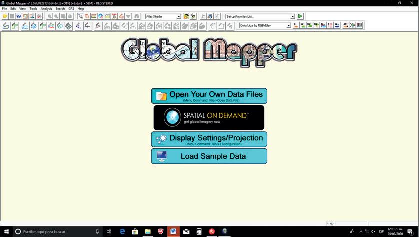Toggle the hill shading icon beside Atlas Shader
419x237 pixels.
pyautogui.click(x=186, y=16)
